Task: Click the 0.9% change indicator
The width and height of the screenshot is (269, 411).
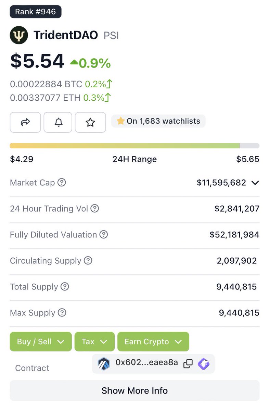Action: (90, 63)
